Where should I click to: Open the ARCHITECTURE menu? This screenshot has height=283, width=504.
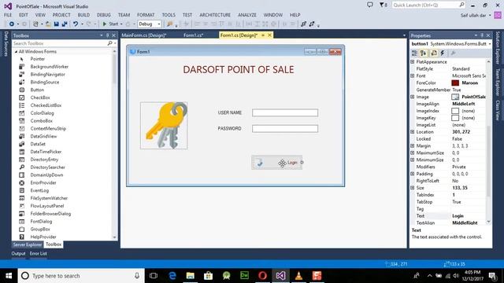(x=215, y=15)
